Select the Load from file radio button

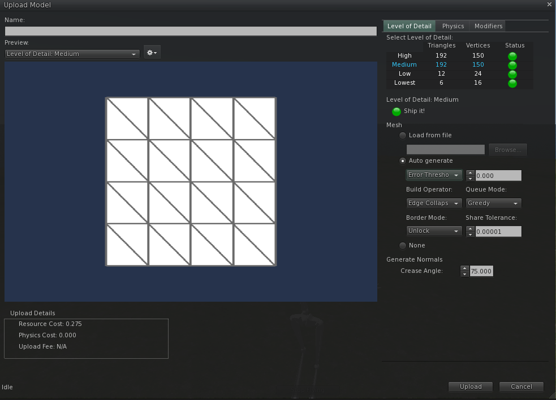pos(403,136)
